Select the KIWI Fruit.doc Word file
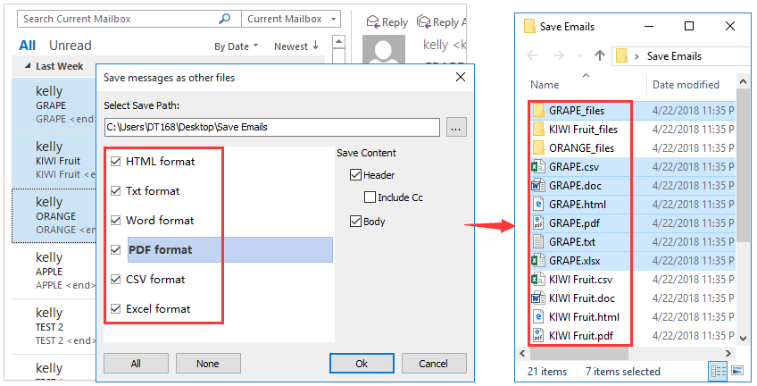The width and height of the screenshot is (757, 386). click(582, 298)
